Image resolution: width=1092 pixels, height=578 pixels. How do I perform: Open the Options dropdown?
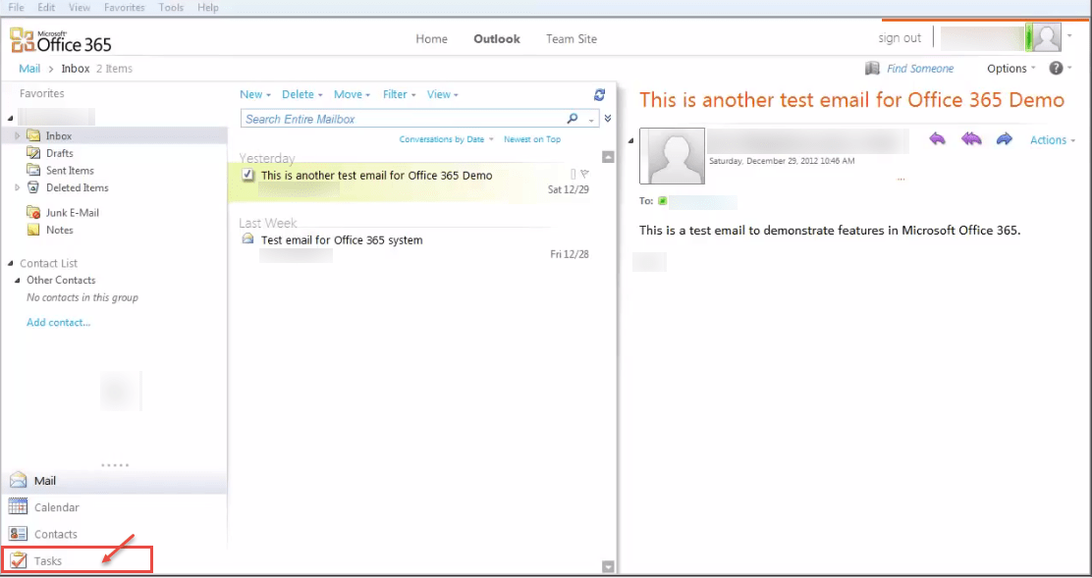(1011, 68)
